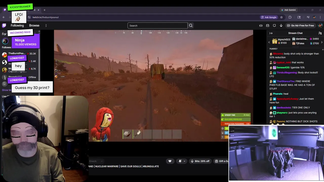The height and width of the screenshot is (182, 324).
Task: Click chat username davibuckets
Action: 283,108
